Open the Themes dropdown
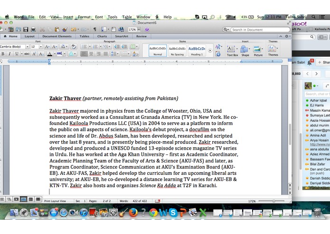This screenshot has height=234, width=330. pyautogui.click(x=273, y=51)
